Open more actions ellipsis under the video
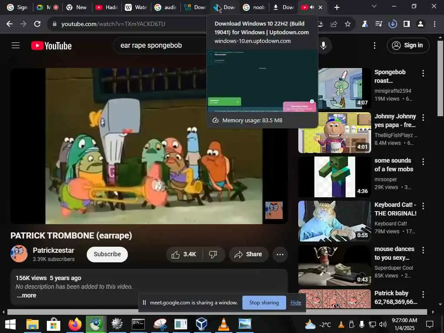This screenshot has height=333, width=444. pyautogui.click(x=280, y=254)
